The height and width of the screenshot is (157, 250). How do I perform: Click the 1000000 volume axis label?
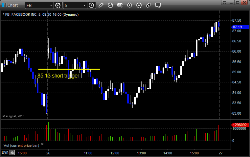click(x=239, y=129)
